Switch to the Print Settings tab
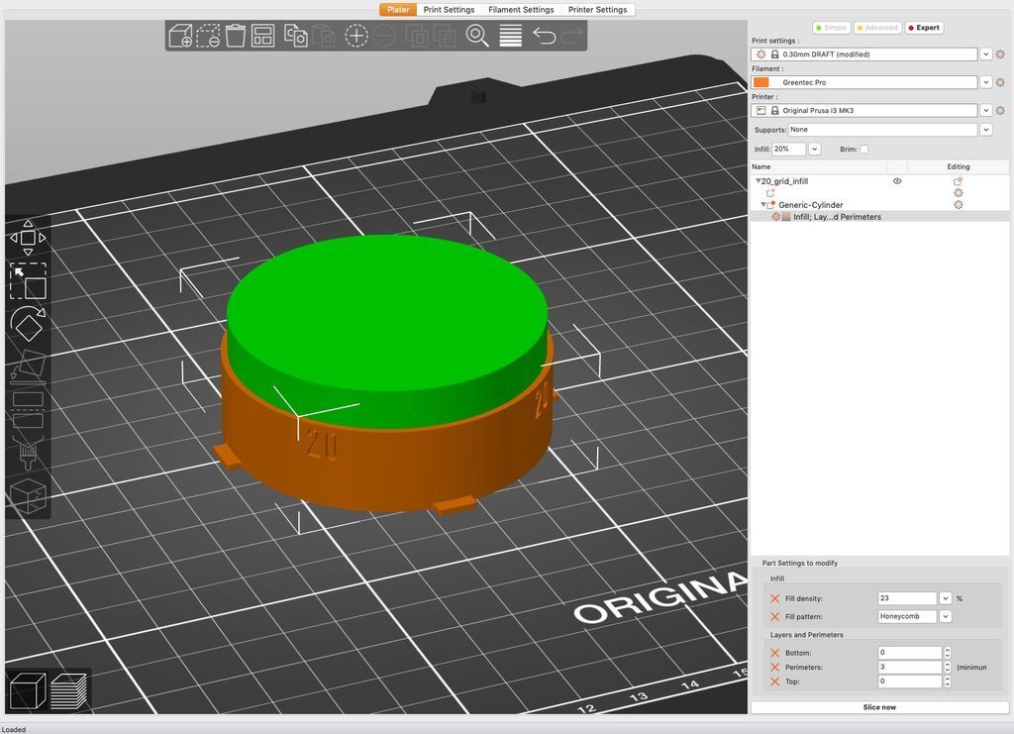 (x=449, y=10)
